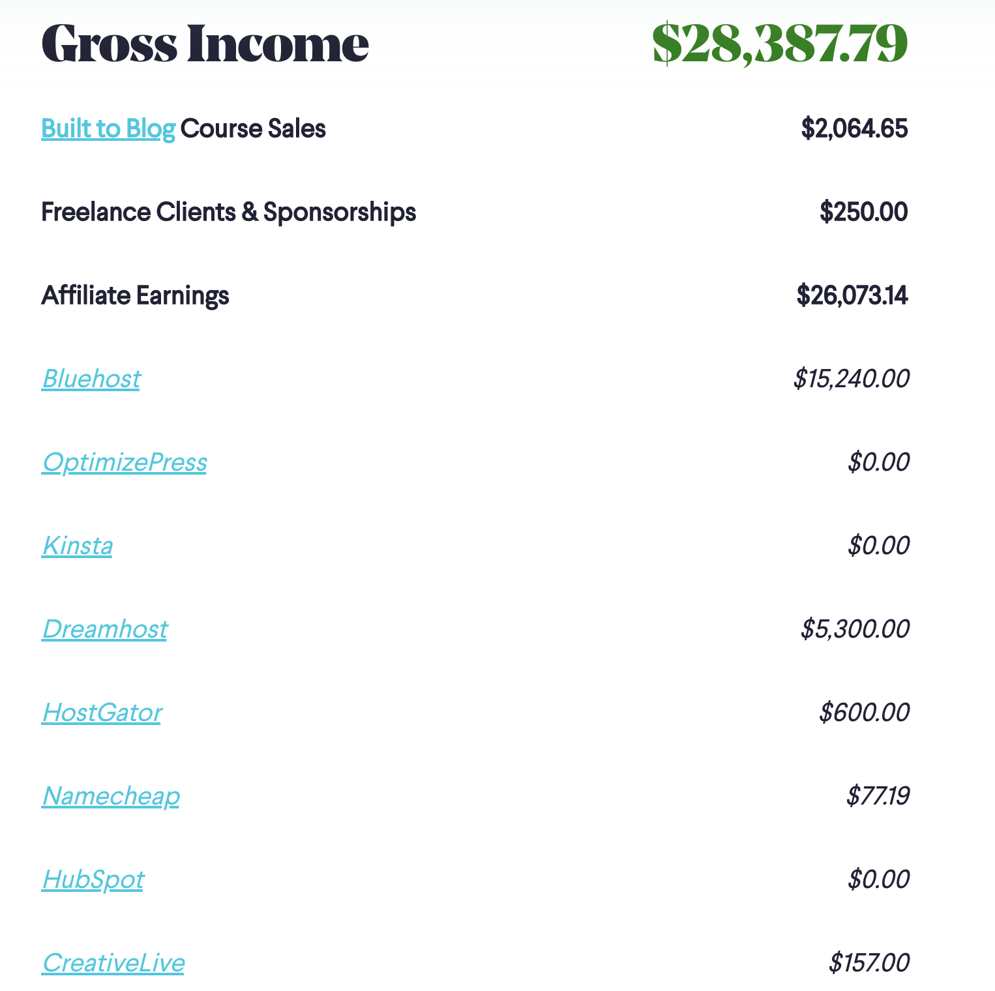Viewport: 995px width, 991px height.
Task: Go to the HostGator link
Action: click(x=102, y=713)
